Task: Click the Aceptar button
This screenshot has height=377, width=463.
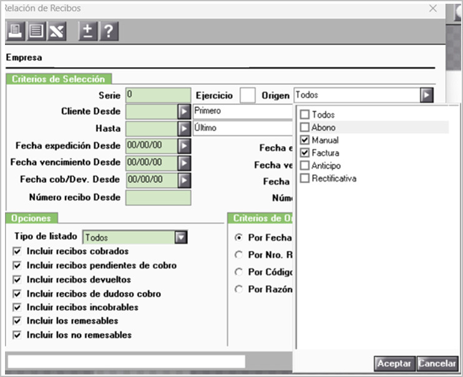Action: tap(394, 363)
